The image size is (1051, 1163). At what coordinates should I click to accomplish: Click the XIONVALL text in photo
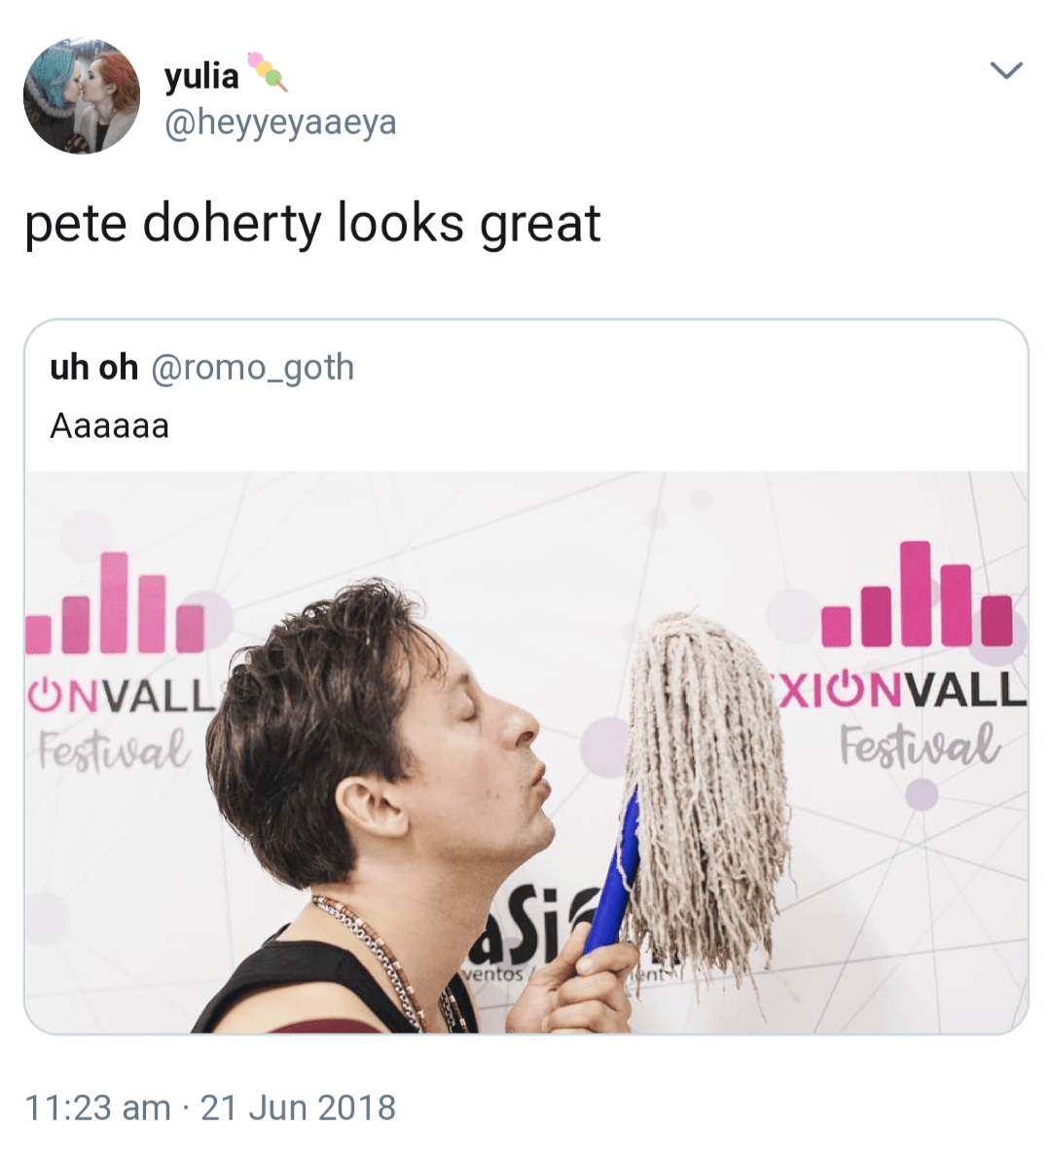coord(899,691)
